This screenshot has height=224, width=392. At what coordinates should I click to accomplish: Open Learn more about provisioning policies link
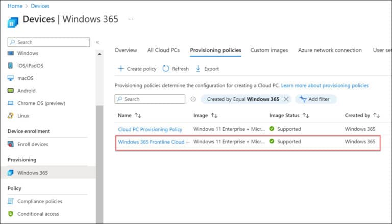tap(325, 86)
